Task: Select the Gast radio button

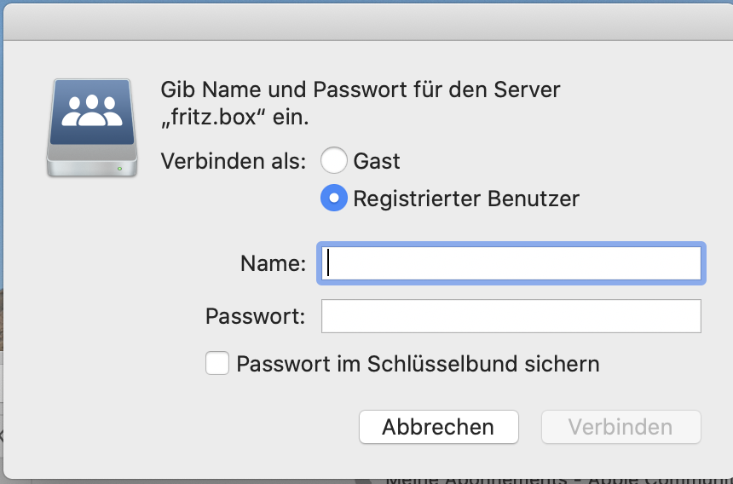Action: [x=333, y=160]
